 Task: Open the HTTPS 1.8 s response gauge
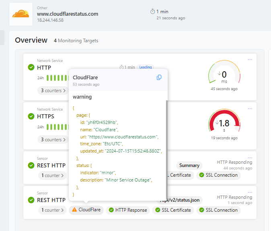(224, 122)
